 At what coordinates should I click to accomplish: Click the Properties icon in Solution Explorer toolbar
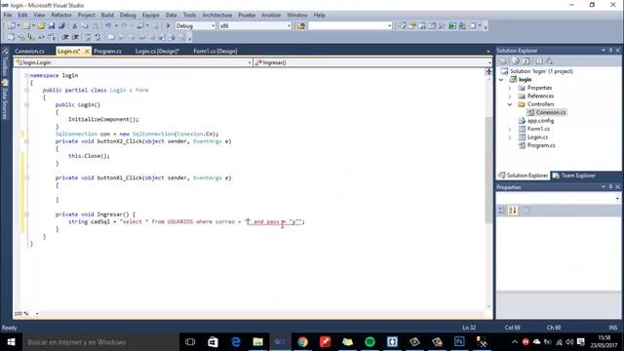pos(503,61)
